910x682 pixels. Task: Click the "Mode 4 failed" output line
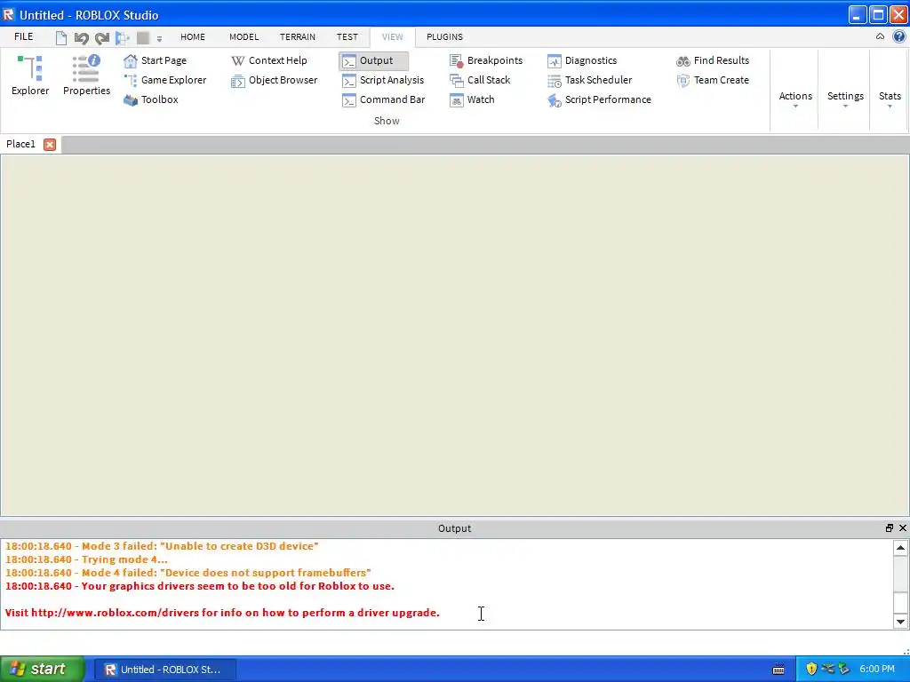pyautogui.click(x=188, y=573)
